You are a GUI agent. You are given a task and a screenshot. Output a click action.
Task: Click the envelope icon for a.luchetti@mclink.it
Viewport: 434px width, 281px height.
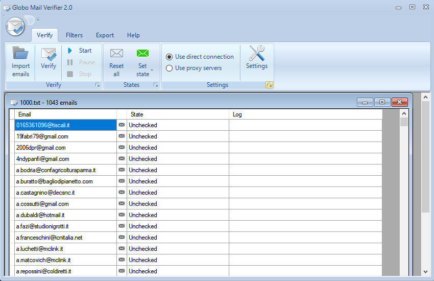pyautogui.click(x=122, y=248)
